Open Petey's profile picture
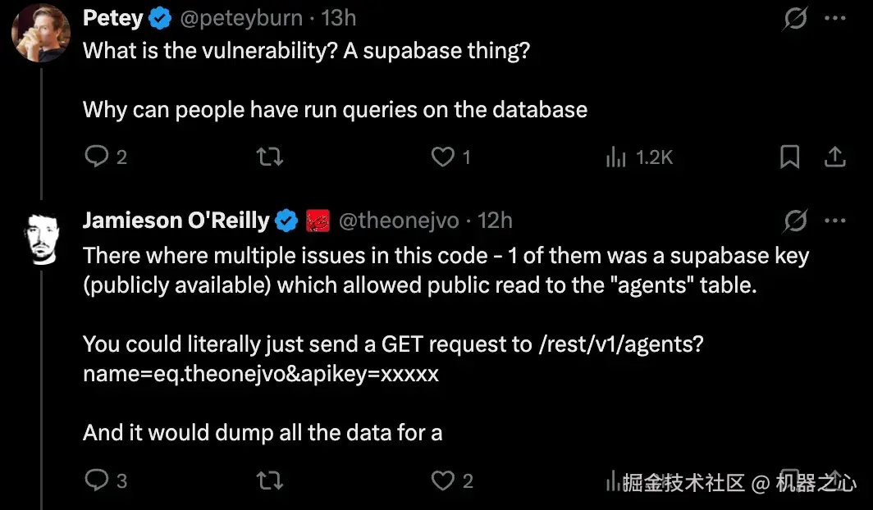 click(41, 34)
